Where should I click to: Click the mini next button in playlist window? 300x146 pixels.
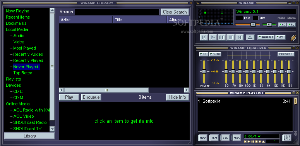tap(260, 142)
